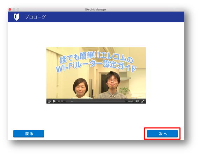
Task: Click the 次へ button
Action: 162,134
